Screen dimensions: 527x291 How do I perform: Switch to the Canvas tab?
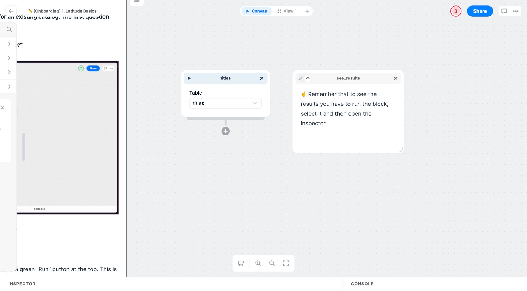point(256,11)
